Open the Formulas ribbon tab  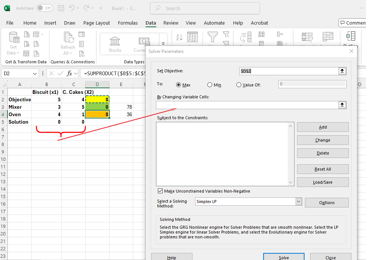click(128, 23)
